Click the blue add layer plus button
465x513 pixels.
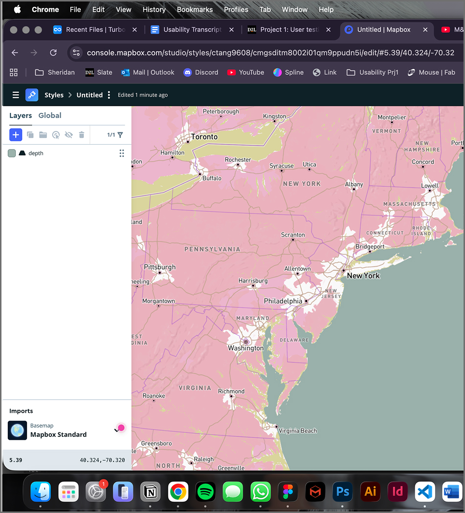coord(16,135)
